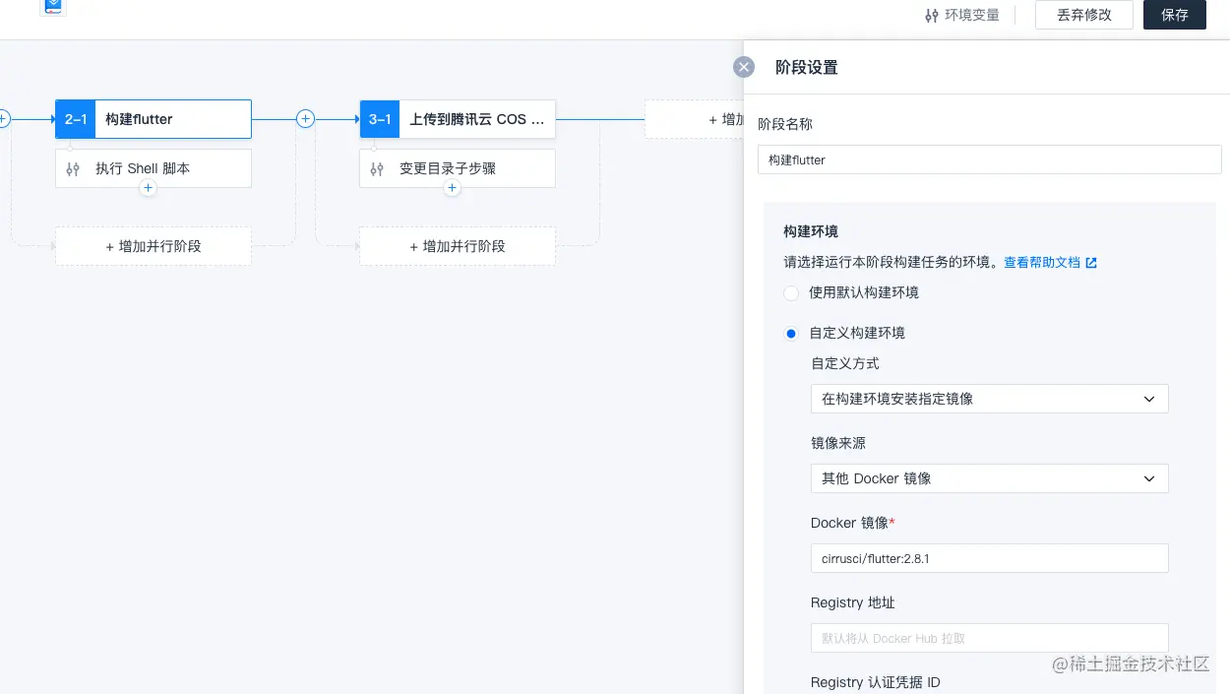Edit the Docker 镜像 field cirrusci/flutter:2.8.1

point(989,558)
